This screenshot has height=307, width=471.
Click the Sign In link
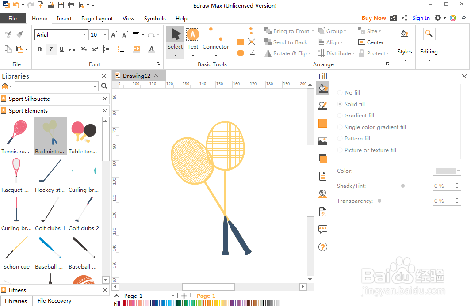coord(421,18)
